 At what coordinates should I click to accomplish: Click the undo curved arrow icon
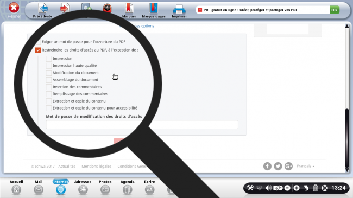(306, 188)
